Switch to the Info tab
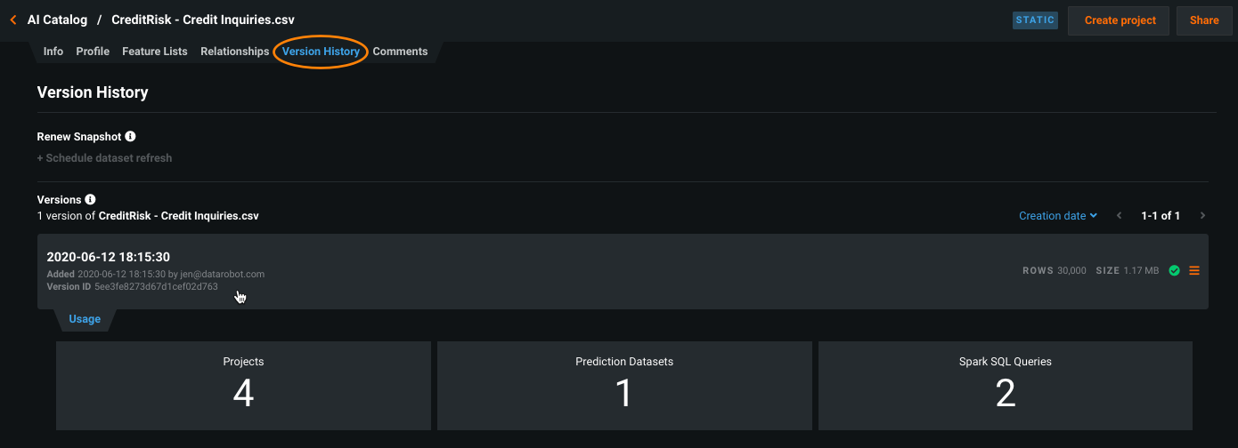The image size is (1238, 448). coord(53,52)
